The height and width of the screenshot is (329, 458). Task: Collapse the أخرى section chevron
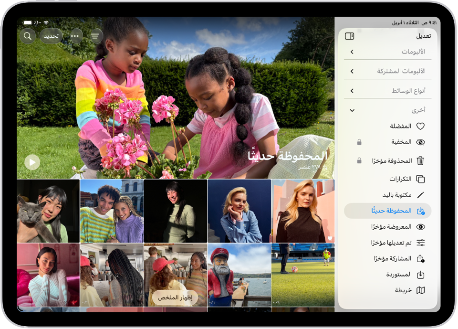pyautogui.click(x=352, y=110)
